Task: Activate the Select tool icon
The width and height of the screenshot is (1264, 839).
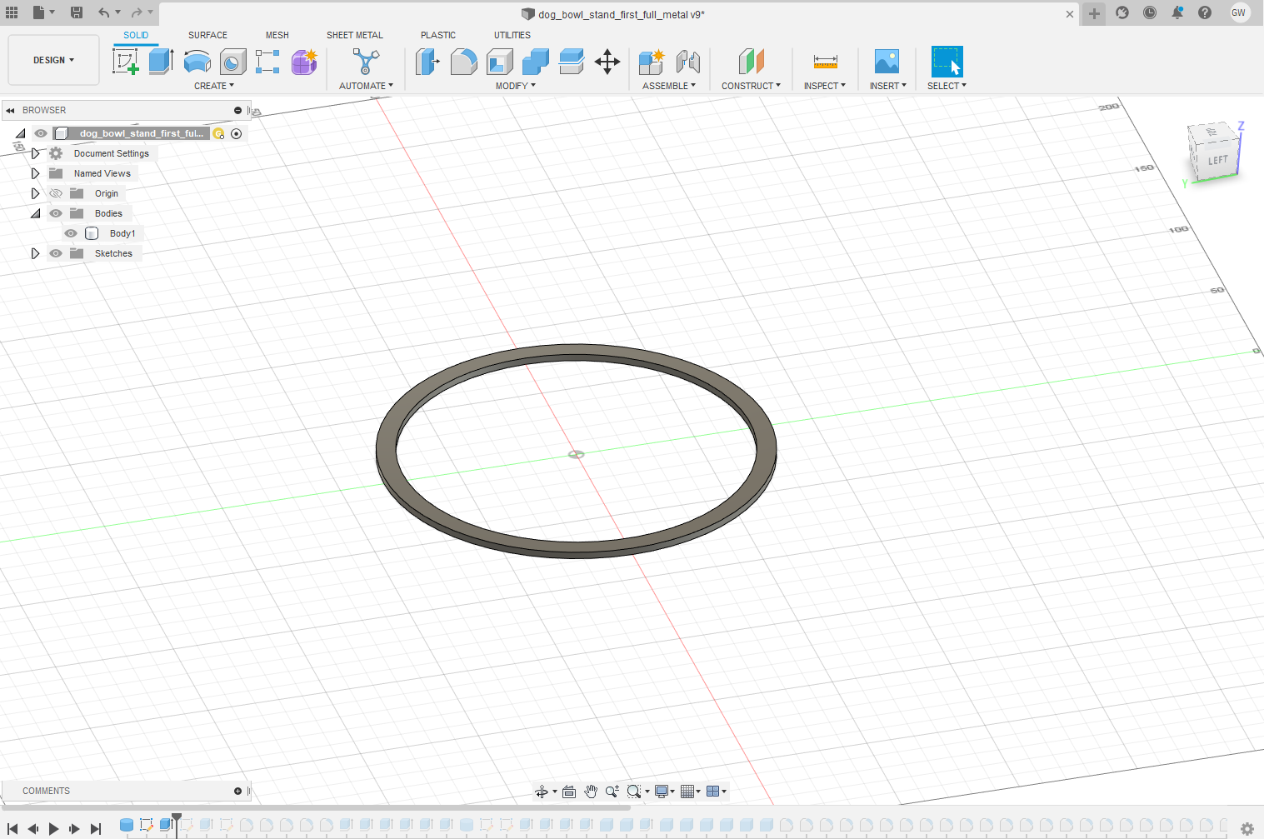Action: coord(947,62)
